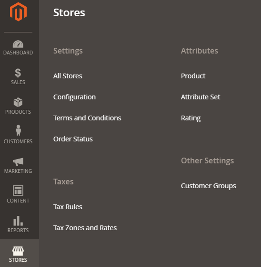The image size is (261, 267).
Task: Open the Marketing megaphone icon
Action: [x=18, y=161]
